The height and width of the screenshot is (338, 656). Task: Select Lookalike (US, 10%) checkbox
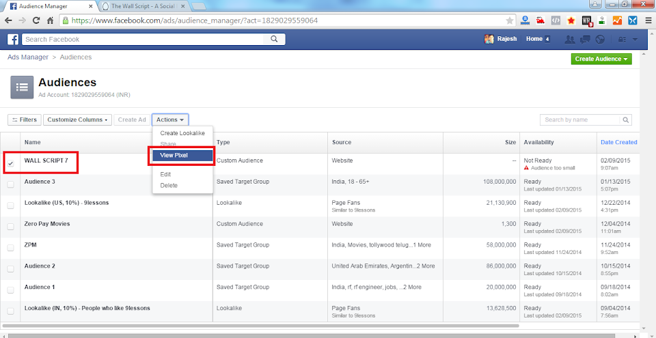click(x=10, y=206)
